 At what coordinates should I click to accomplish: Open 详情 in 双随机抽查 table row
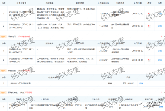(x=161, y=107)
